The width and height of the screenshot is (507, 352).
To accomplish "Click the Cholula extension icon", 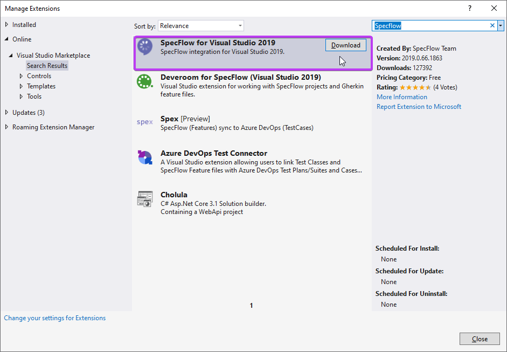I will click(145, 199).
